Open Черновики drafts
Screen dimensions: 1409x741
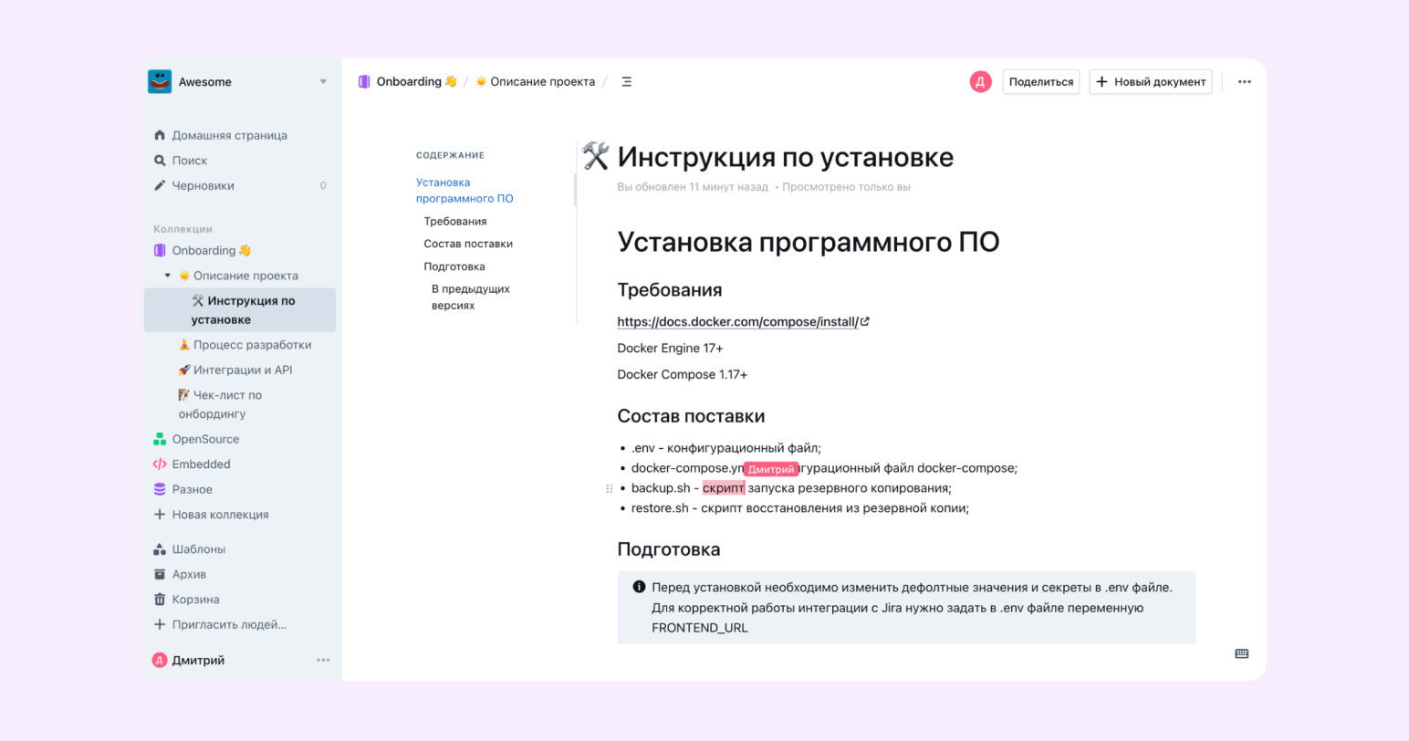pyautogui.click(x=204, y=185)
